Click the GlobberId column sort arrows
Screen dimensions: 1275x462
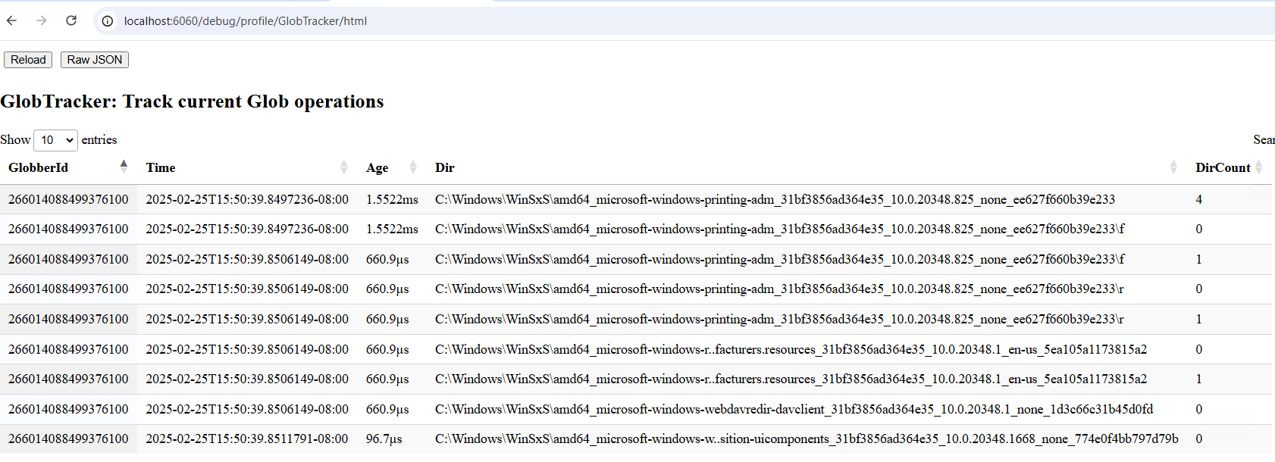[124, 167]
